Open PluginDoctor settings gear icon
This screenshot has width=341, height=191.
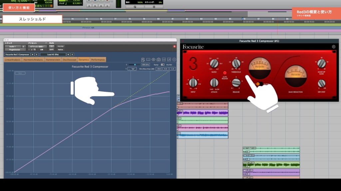pyautogui.click(x=174, y=60)
